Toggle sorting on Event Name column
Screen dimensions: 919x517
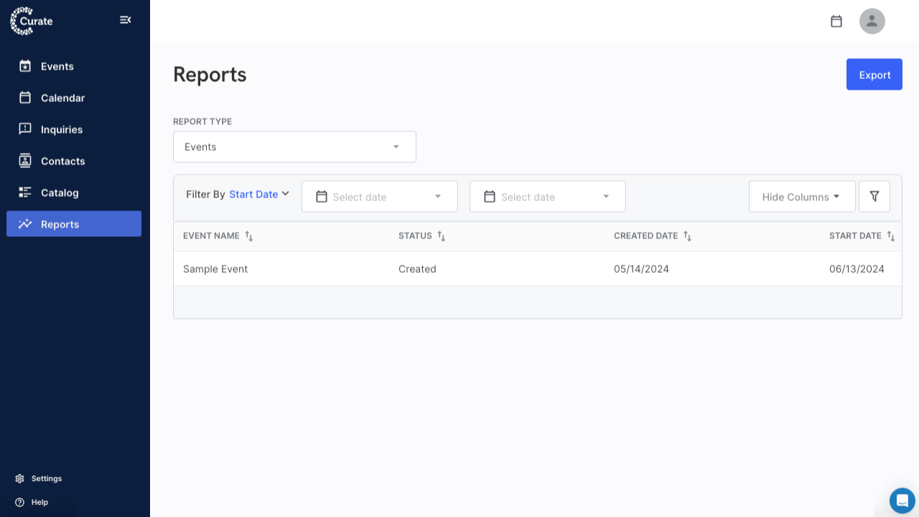(249, 236)
